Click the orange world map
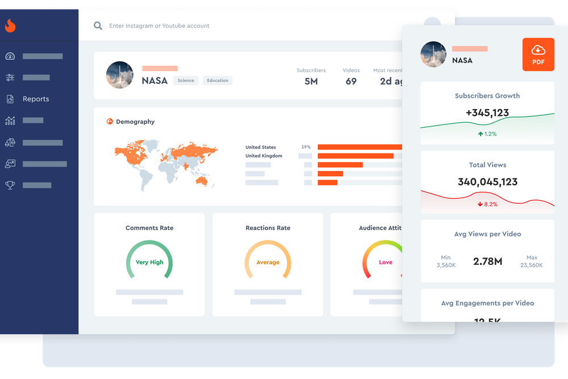The width and height of the screenshot is (568, 379). 166,165
